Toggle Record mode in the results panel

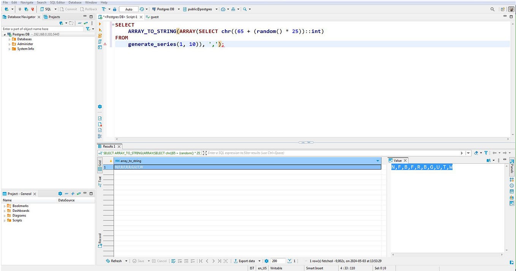click(x=100, y=241)
